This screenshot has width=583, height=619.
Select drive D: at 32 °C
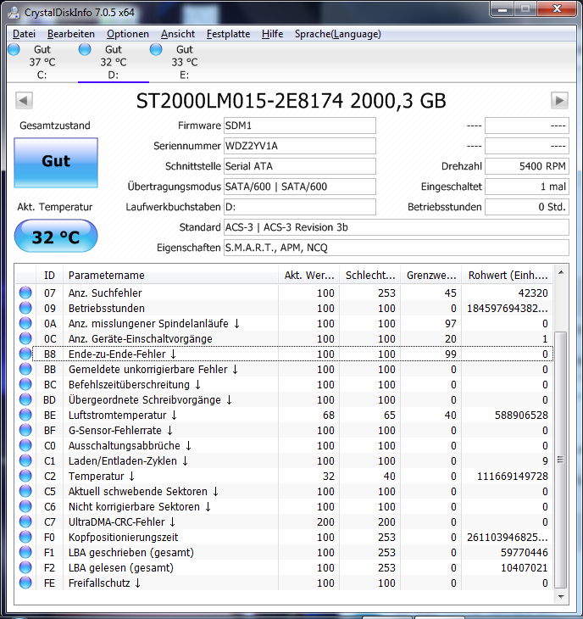coord(114,62)
